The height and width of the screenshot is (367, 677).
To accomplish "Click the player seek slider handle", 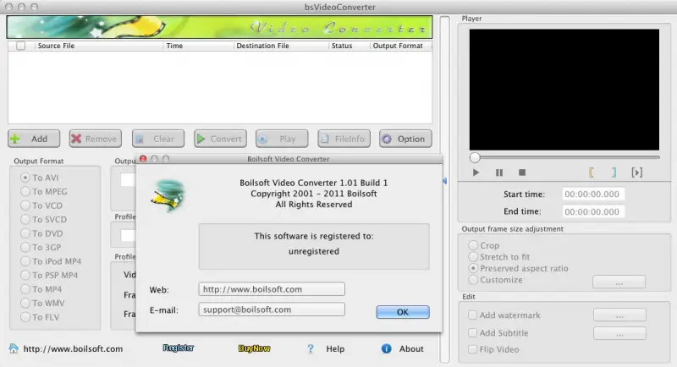I will pos(475,157).
